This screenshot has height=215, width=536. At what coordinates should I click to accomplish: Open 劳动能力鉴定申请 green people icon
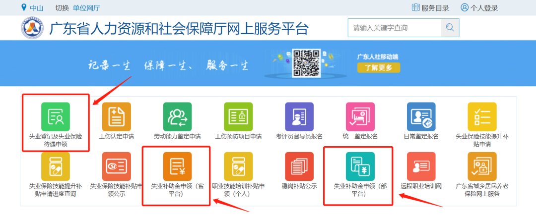[x=177, y=117]
